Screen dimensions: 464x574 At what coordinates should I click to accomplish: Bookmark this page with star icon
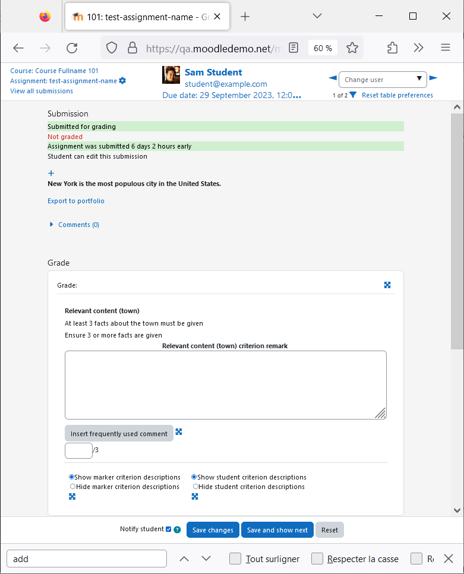click(x=352, y=48)
